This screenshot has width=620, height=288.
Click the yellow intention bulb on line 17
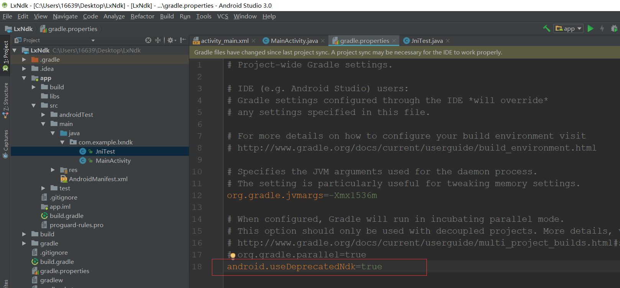pos(233,255)
